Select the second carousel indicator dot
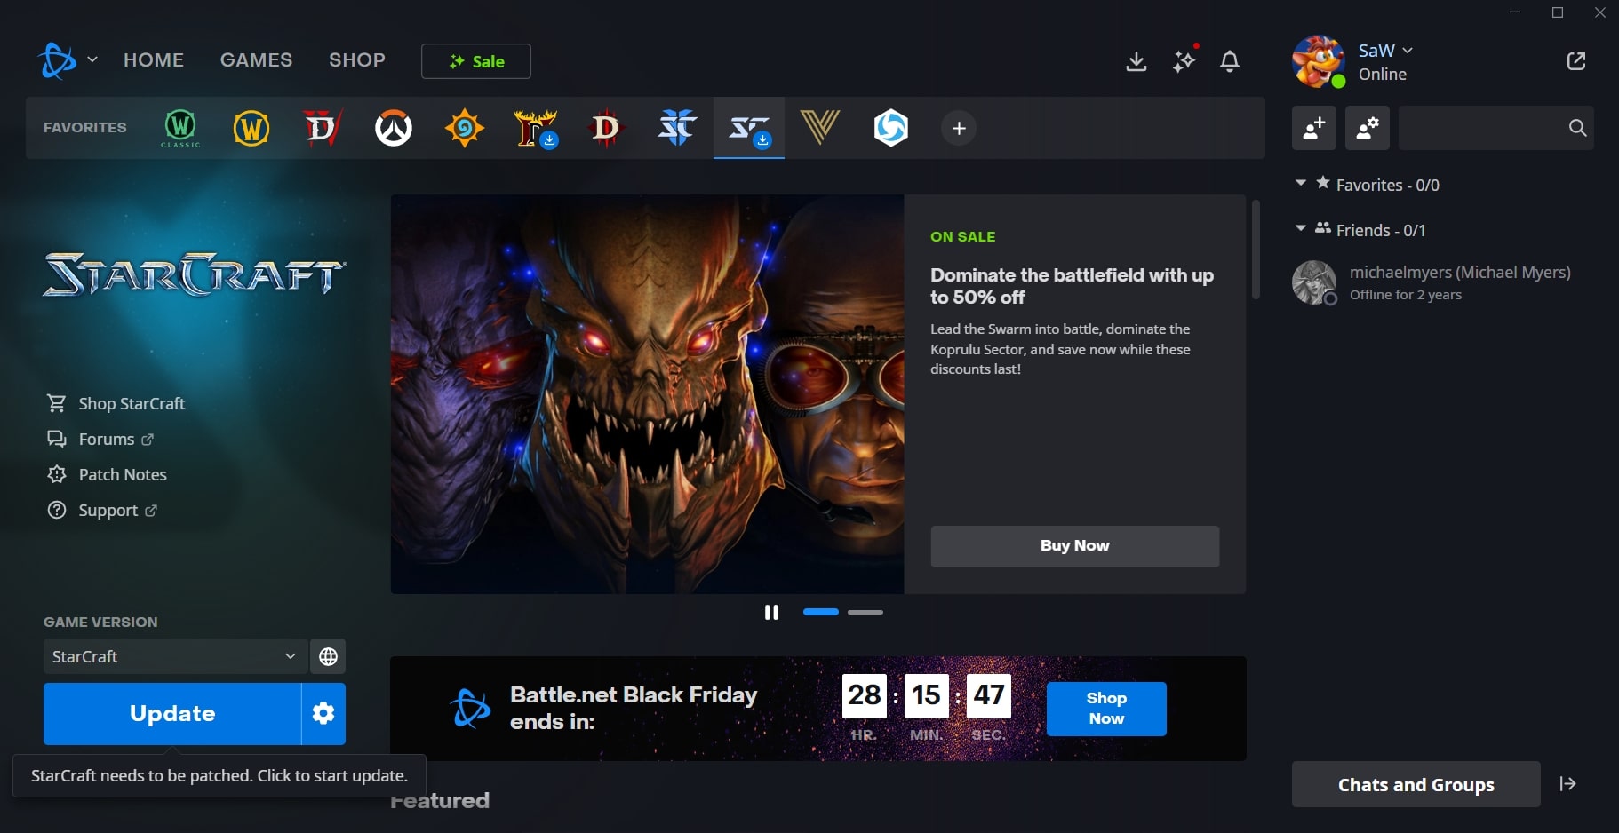This screenshot has height=833, width=1619. pos(866,612)
